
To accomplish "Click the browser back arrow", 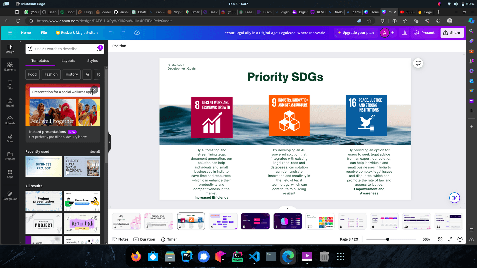I will pyautogui.click(x=7, y=21).
